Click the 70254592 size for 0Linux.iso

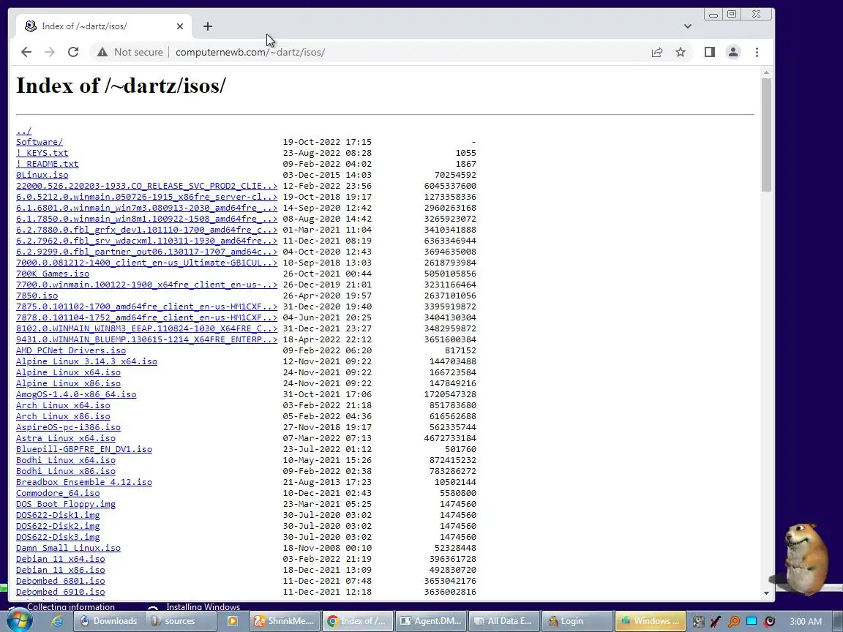(x=455, y=175)
